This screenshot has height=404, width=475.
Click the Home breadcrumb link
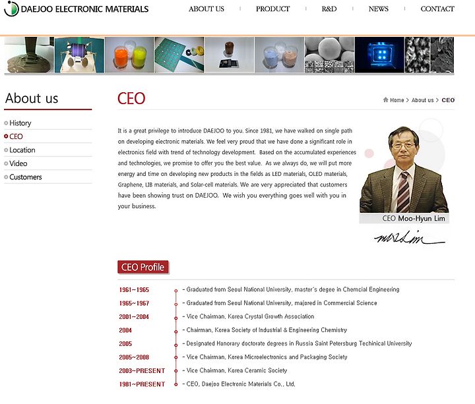pyautogui.click(x=397, y=100)
